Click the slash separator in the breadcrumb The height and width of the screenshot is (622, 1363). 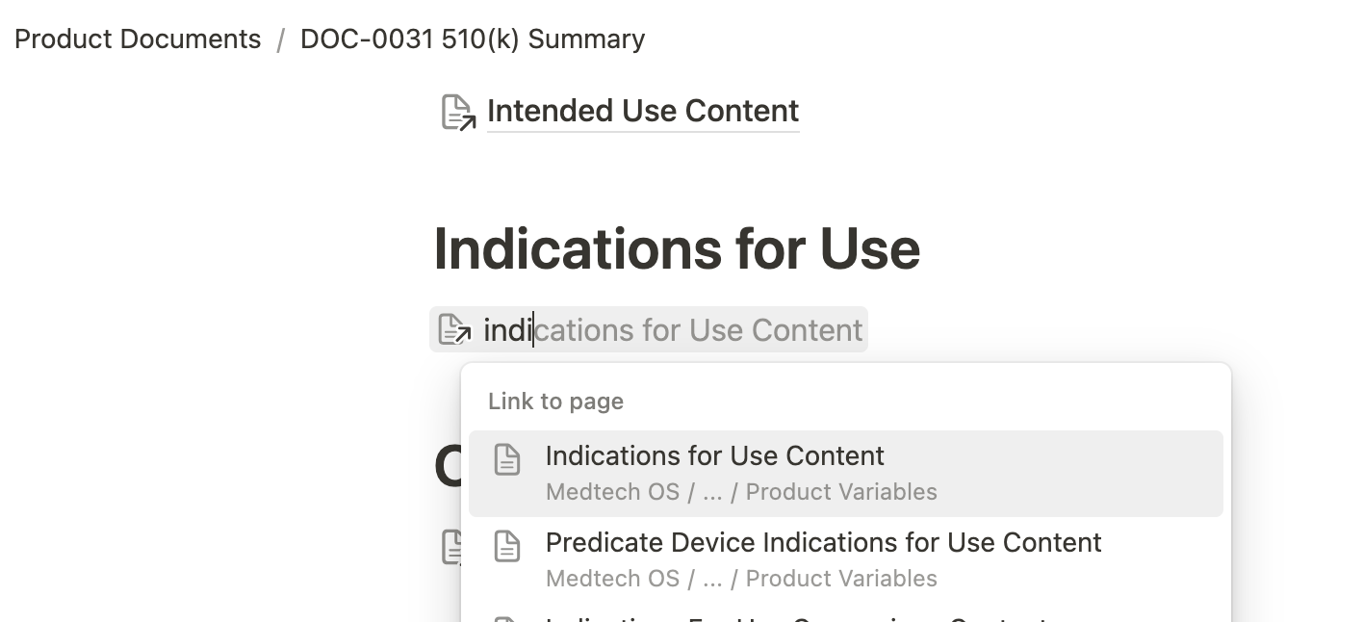[280, 39]
